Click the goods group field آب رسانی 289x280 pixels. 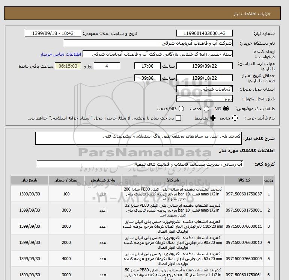pyautogui.click(x=140, y=164)
